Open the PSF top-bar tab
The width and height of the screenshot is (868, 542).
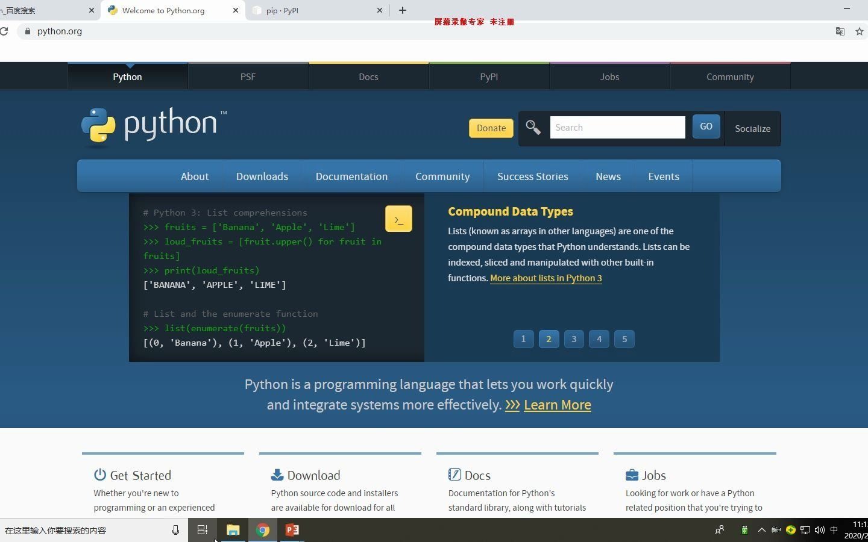click(x=248, y=76)
